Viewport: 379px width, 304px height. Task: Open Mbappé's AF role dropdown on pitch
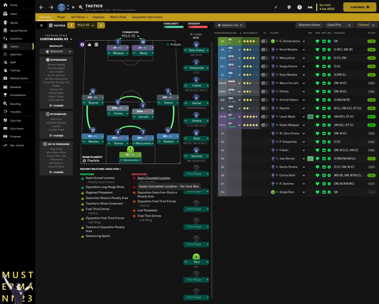click(118, 48)
